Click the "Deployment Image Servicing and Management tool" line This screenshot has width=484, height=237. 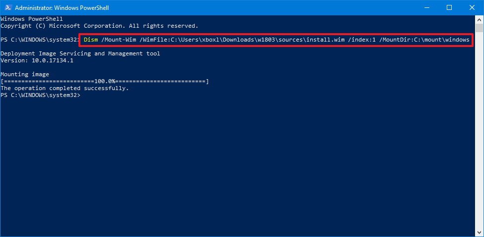point(80,53)
